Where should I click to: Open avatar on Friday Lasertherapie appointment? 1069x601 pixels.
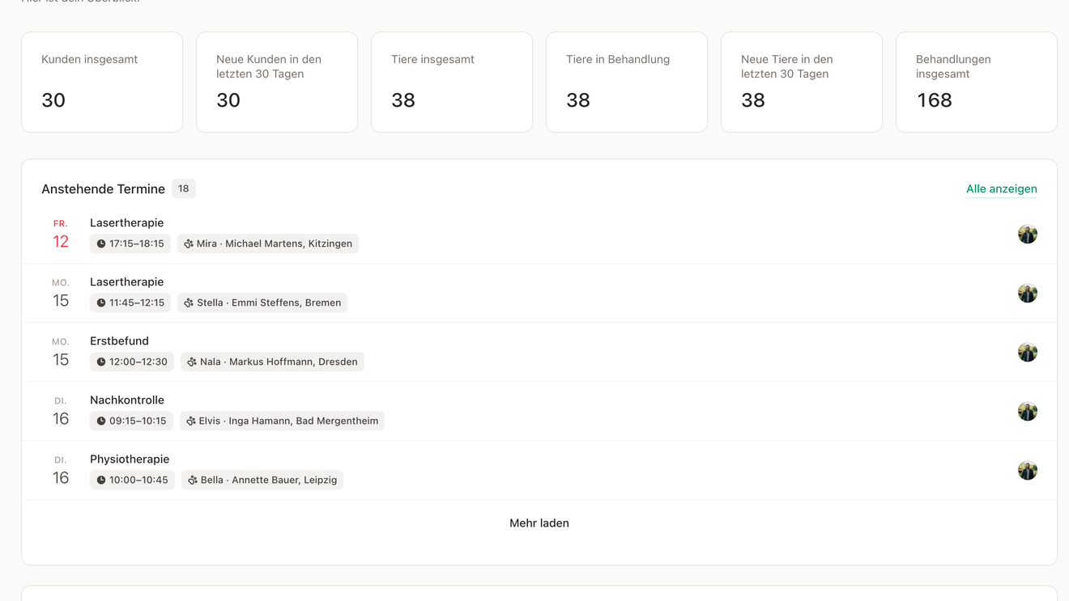pos(1028,234)
